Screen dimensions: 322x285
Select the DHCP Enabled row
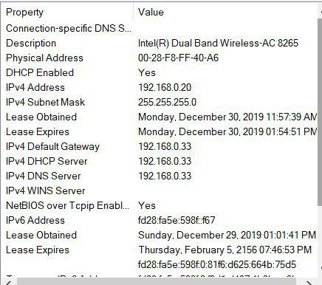160,72
